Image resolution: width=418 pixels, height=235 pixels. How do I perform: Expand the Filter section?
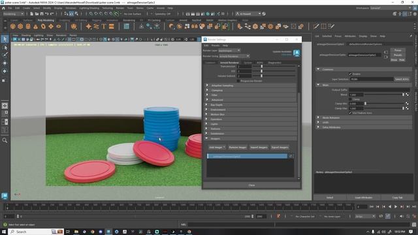pos(251,95)
